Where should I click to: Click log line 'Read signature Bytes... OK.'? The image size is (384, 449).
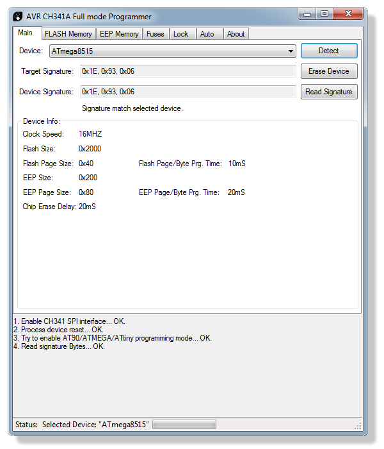59,346
